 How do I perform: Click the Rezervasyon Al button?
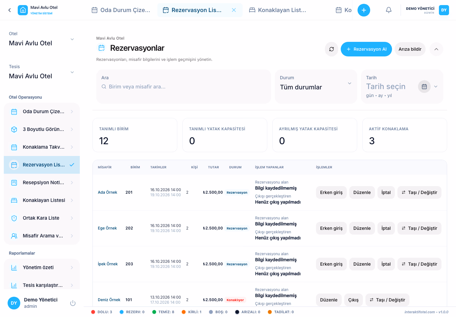(x=366, y=49)
